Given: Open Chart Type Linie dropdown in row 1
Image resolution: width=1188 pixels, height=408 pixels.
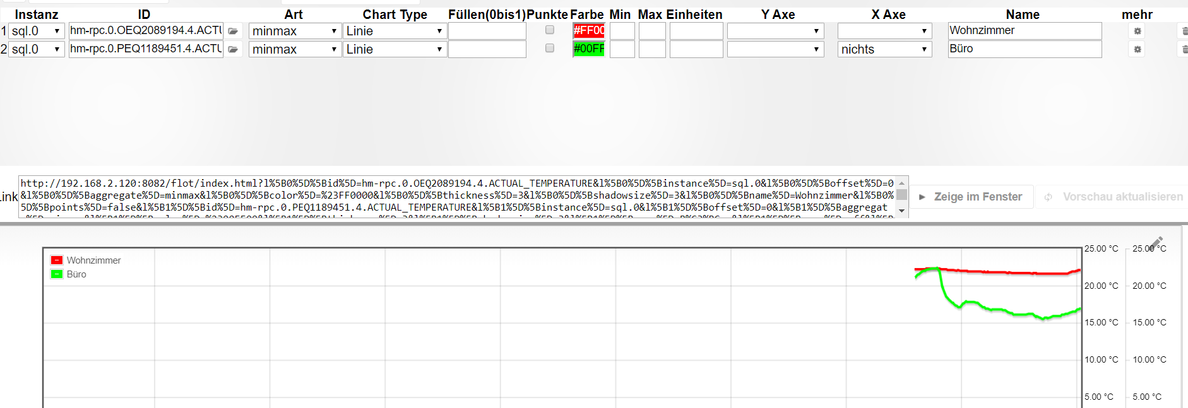Looking at the screenshot, I should tap(395, 31).
